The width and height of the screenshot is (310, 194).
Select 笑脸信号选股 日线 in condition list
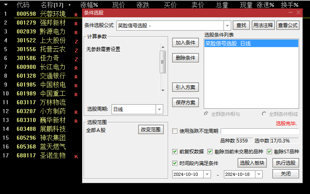(x=251, y=43)
